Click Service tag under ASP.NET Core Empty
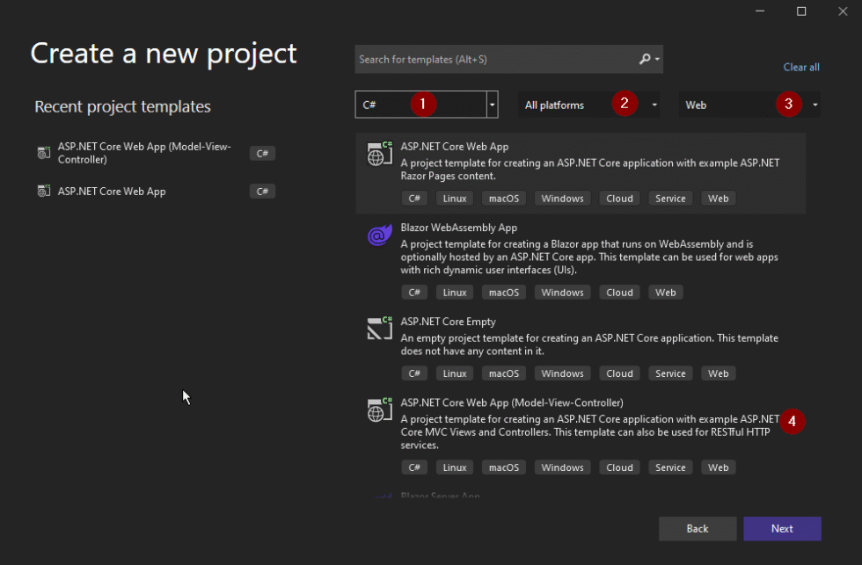The height and width of the screenshot is (565, 862). 670,373
